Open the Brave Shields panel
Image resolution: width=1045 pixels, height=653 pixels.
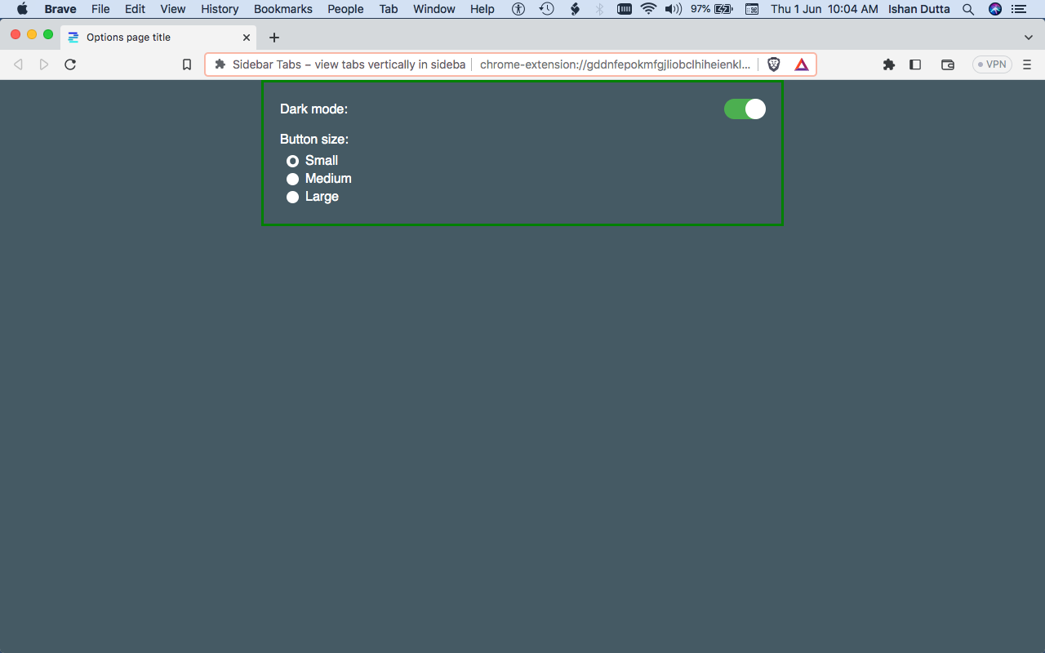(772, 64)
